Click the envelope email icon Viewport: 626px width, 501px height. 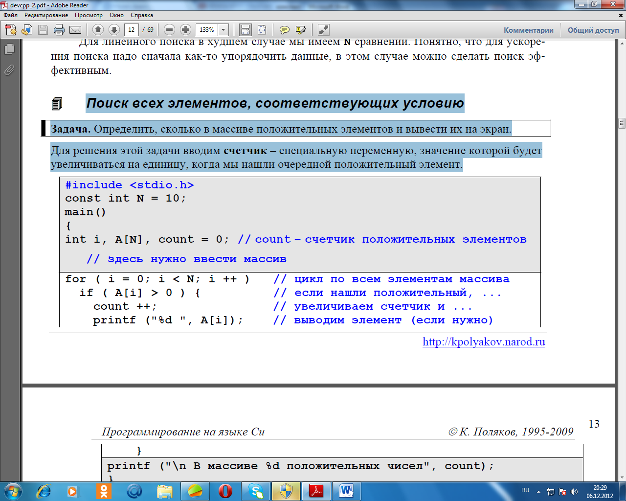75,30
